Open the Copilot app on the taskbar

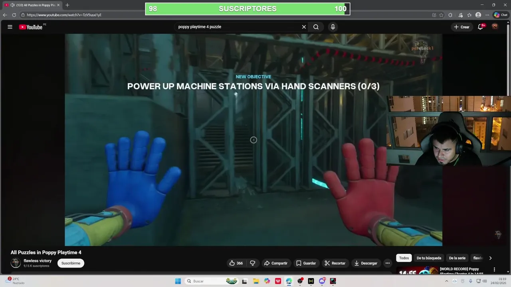click(267, 281)
